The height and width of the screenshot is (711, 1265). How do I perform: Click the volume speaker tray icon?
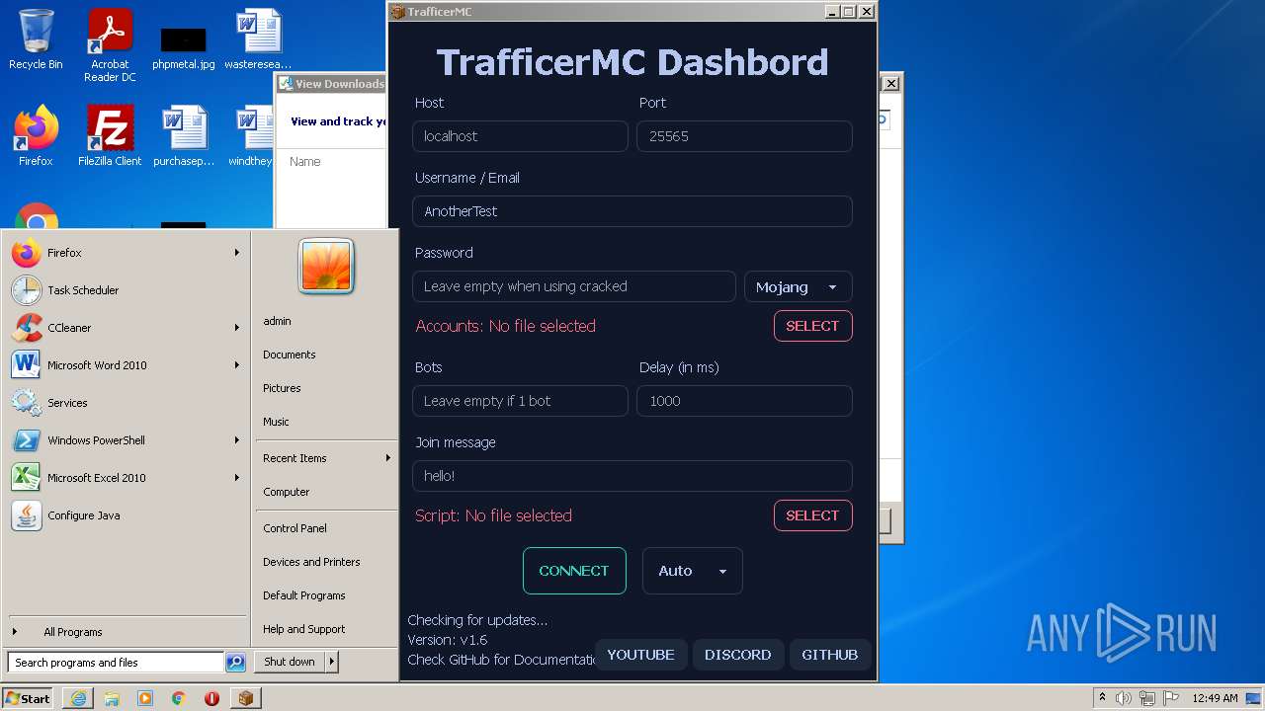click(1124, 698)
